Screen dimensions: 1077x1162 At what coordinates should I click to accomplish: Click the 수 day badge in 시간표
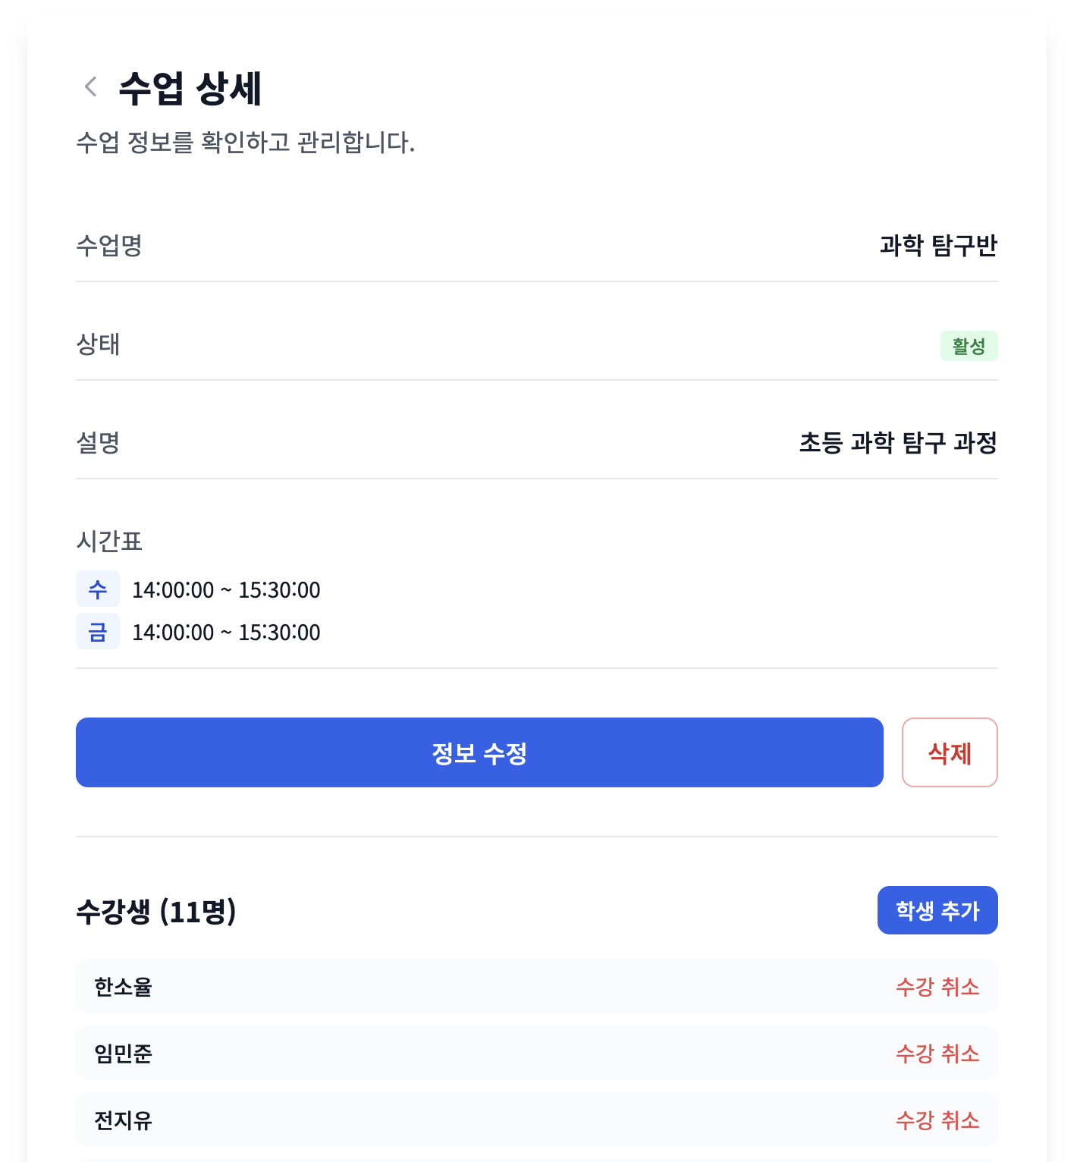click(x=98, y=589)
